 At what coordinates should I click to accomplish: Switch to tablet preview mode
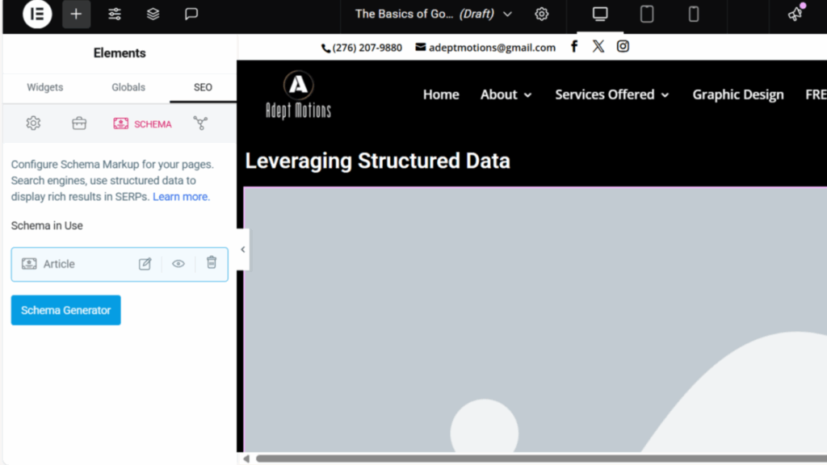pyautogui.click(x=647, y=14)
